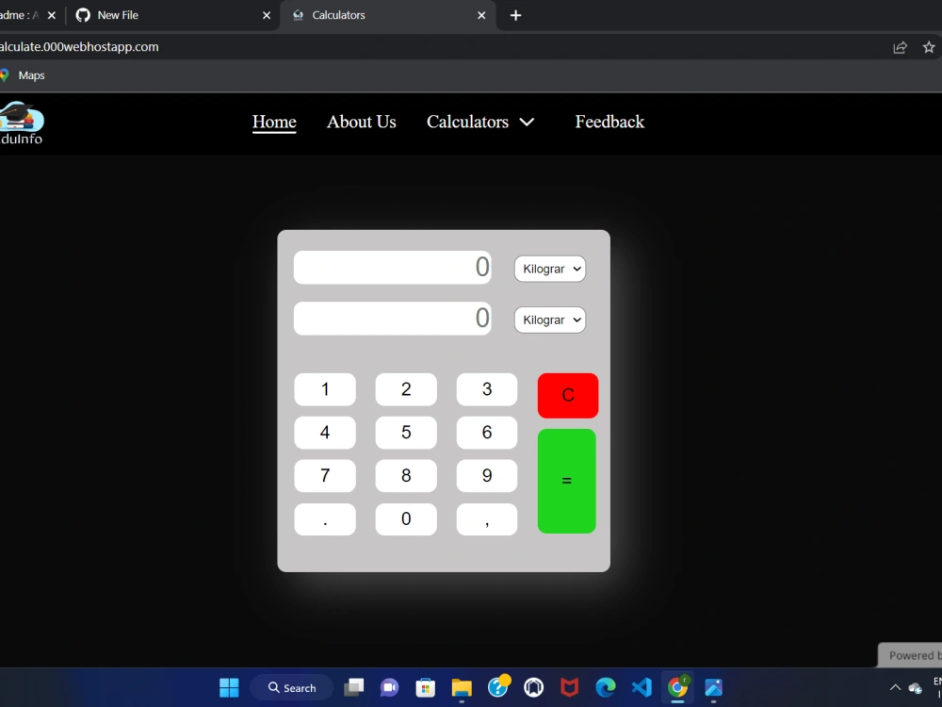Open McAfee from the taskbar

pos(570,687)
